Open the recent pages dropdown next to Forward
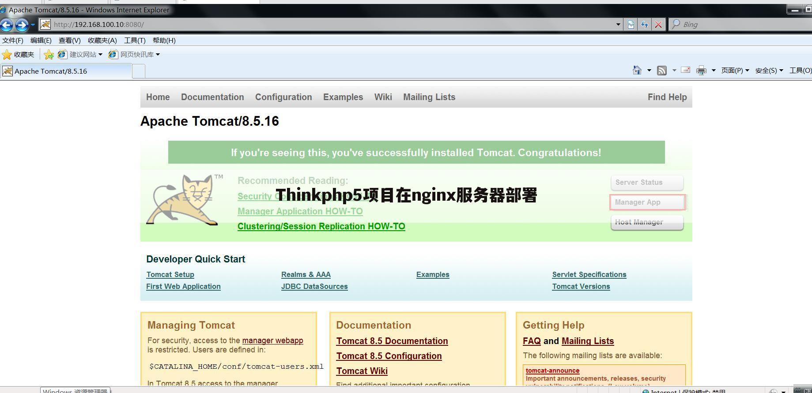This screenshot has height=393, width=812. [x=32, y=25]
